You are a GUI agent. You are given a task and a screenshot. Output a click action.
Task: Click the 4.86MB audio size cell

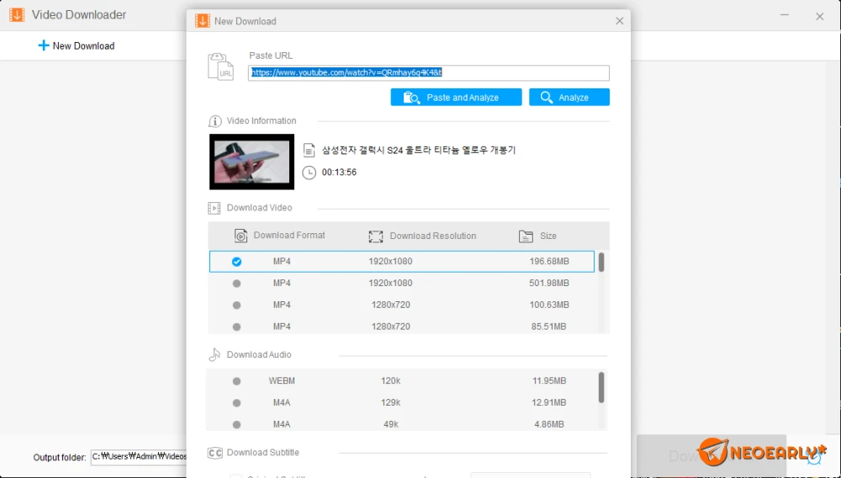coord(549,424)
